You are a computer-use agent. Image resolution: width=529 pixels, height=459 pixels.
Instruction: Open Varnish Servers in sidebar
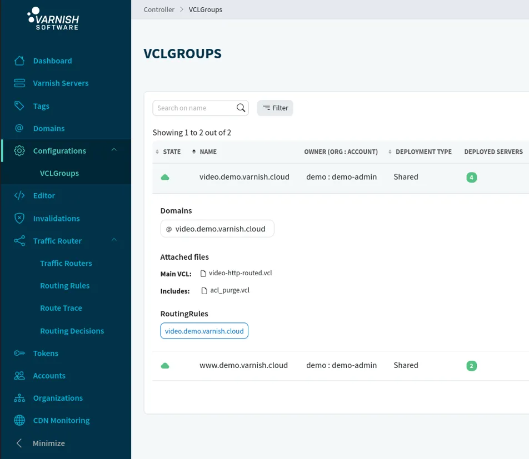(x=61, y=83)
